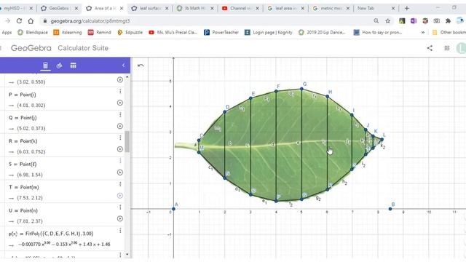Select point A on the x-axis origin
This screenshot has height=262, width=466.
173,209
